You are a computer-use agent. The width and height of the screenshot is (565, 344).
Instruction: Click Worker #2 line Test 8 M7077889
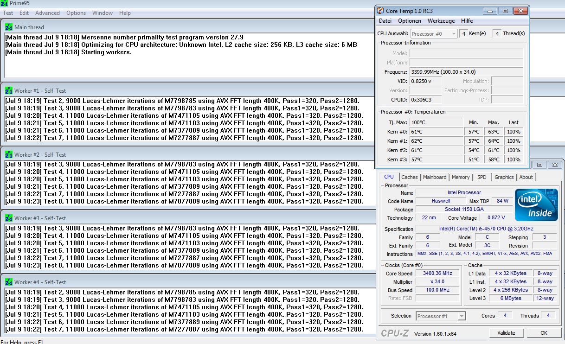184,201
